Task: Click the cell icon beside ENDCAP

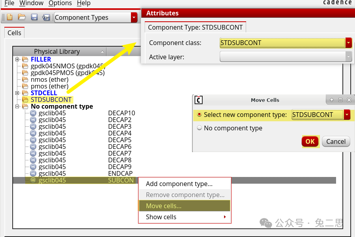Action: tap(33, 173)
